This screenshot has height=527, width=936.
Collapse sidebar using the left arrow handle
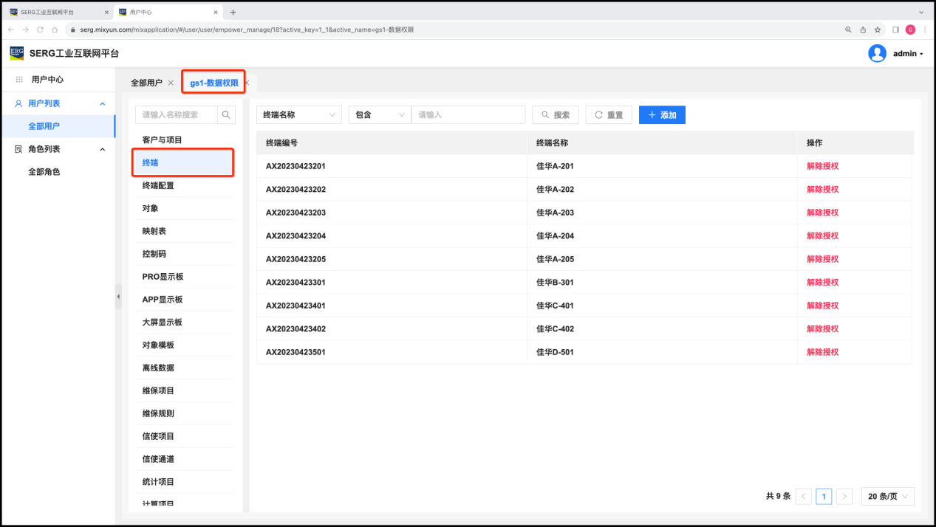[x=118, y=296]
